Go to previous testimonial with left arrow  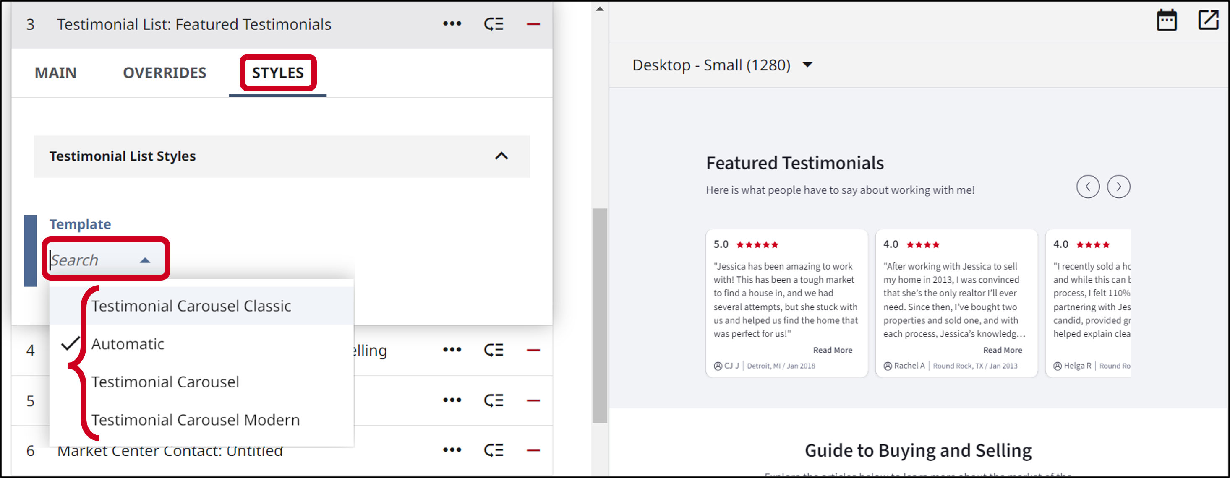(1088, 187)
